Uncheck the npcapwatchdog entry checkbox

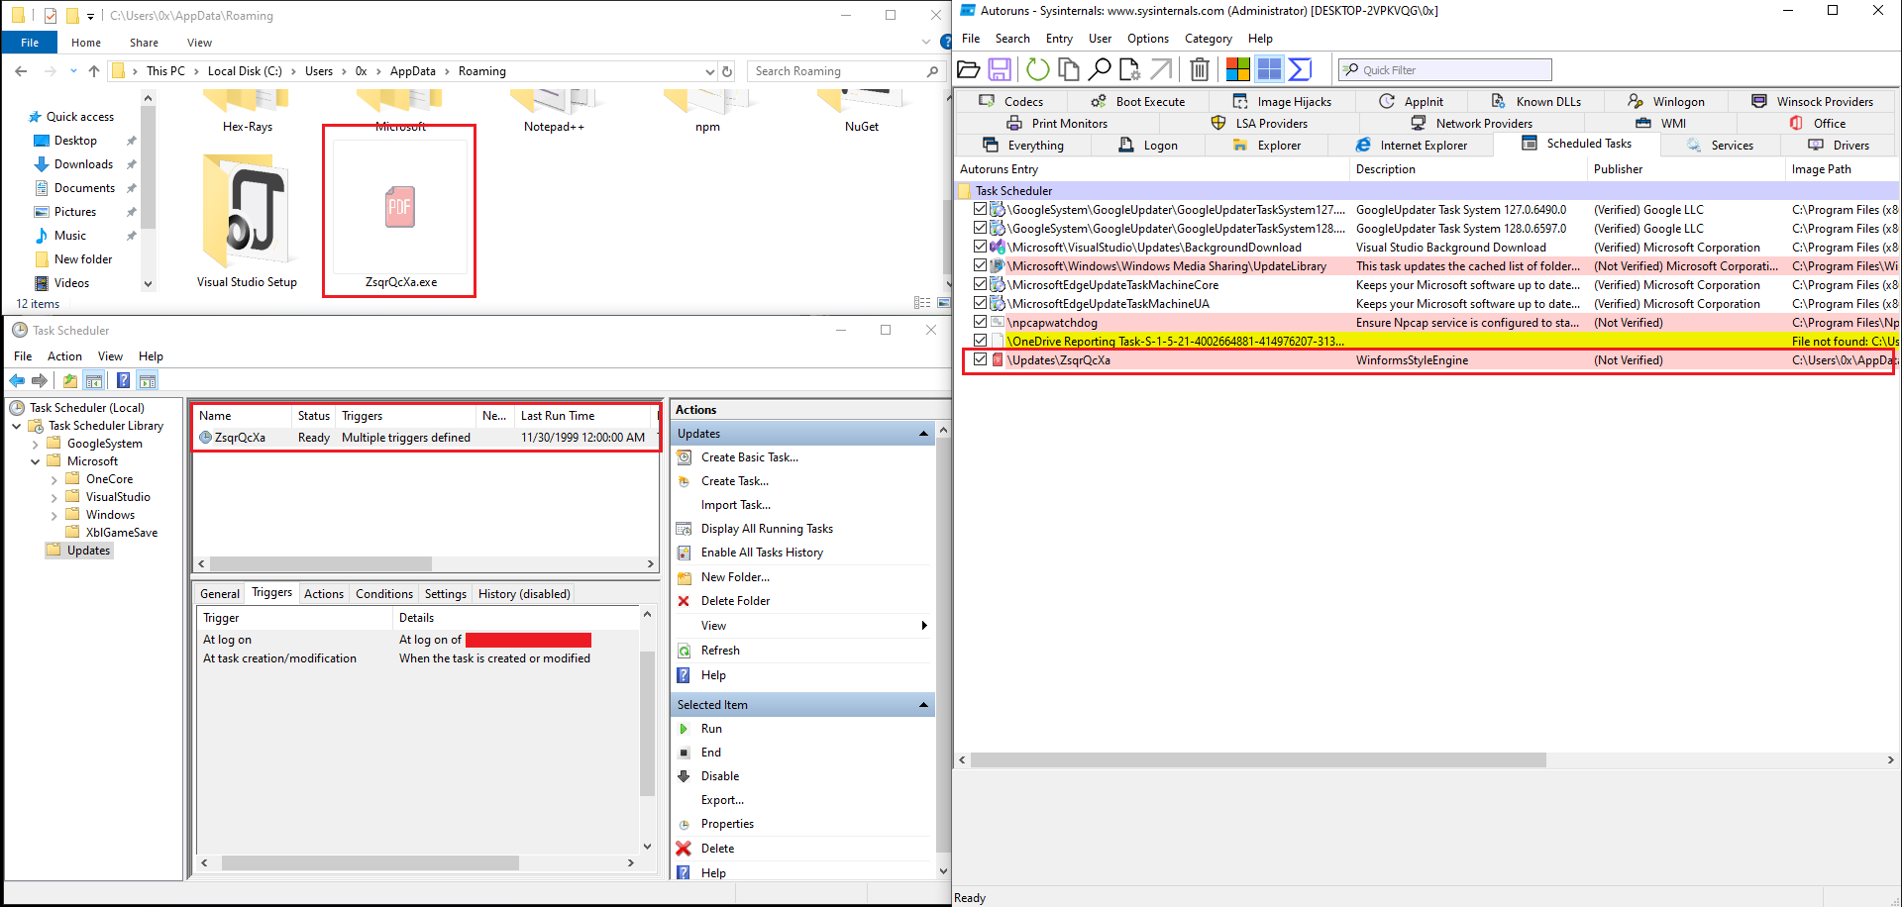pos(980,322)
